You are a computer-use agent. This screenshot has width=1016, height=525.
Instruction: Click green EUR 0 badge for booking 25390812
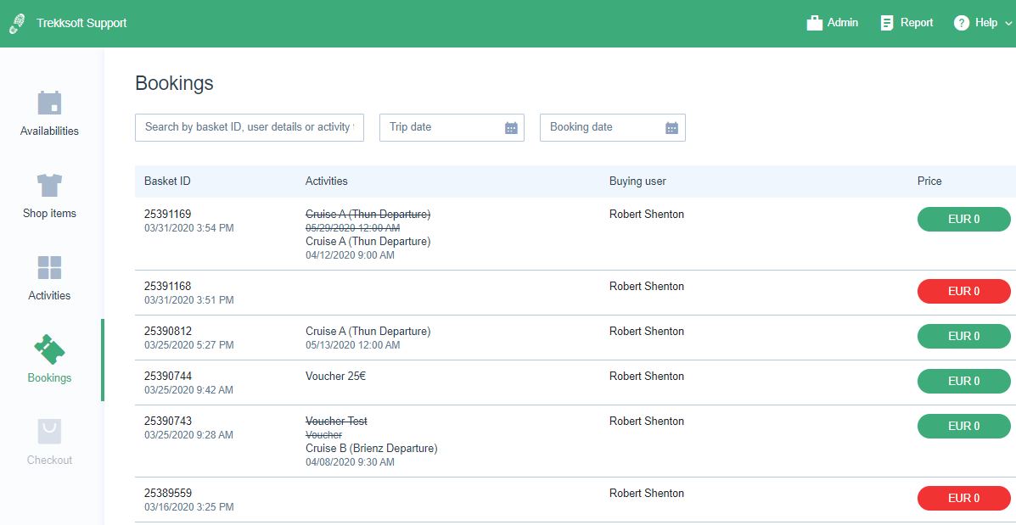963,337
